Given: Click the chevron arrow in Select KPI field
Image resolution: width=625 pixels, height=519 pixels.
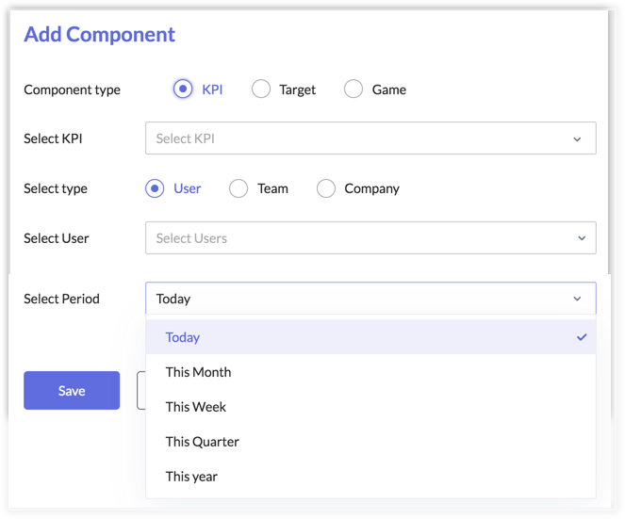Looking at the screenshot, I should click(577, 139).
